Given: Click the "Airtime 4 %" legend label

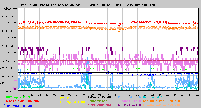Looking at the screenshot, I should (153, 97).
